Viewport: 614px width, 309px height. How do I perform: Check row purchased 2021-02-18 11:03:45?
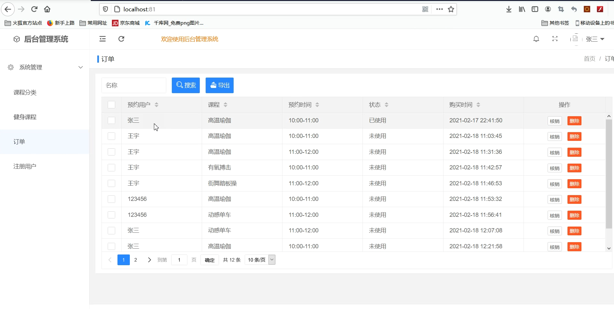tap(111, 136)
